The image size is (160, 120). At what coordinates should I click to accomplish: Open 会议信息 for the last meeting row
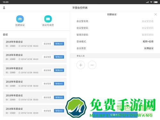pyautogui.click(x=47, y=111)
